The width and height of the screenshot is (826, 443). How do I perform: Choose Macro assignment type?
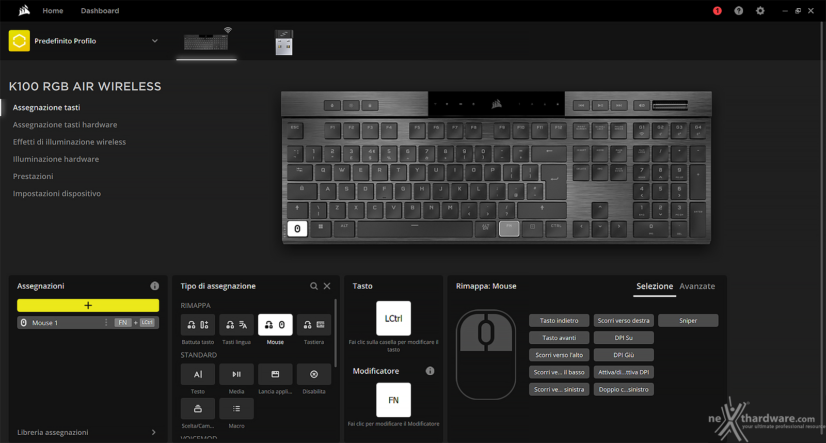[236, 408]
